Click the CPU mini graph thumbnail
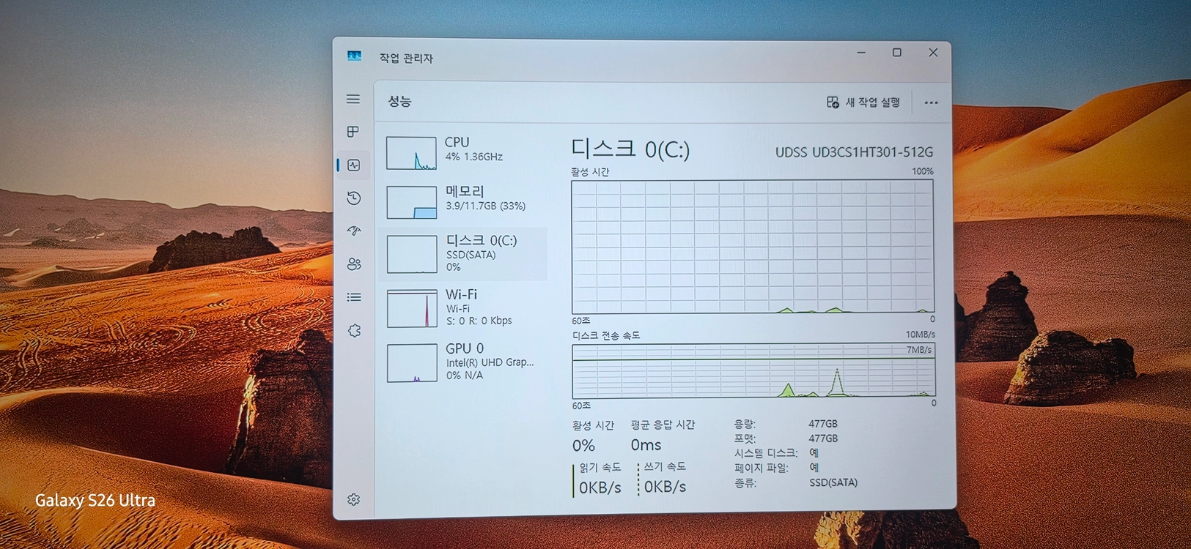This screenshot has width=1191, height=549. coord(411,153)
